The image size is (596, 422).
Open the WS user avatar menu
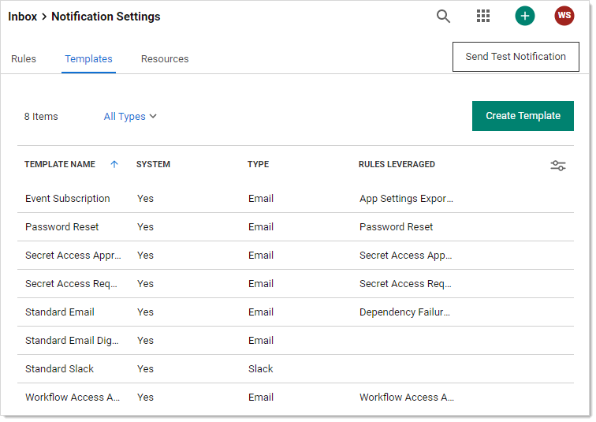(x=564, y=17)
